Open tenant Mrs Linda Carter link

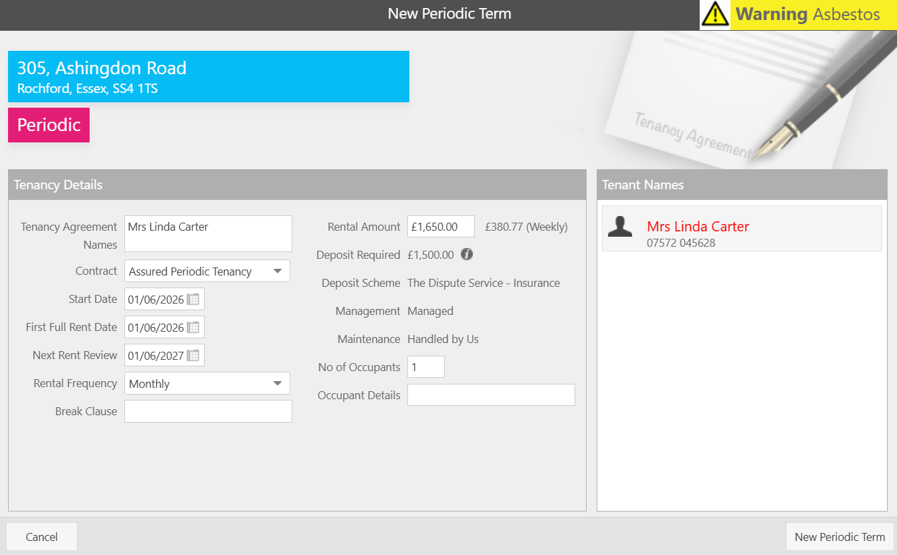pos(698,227)
